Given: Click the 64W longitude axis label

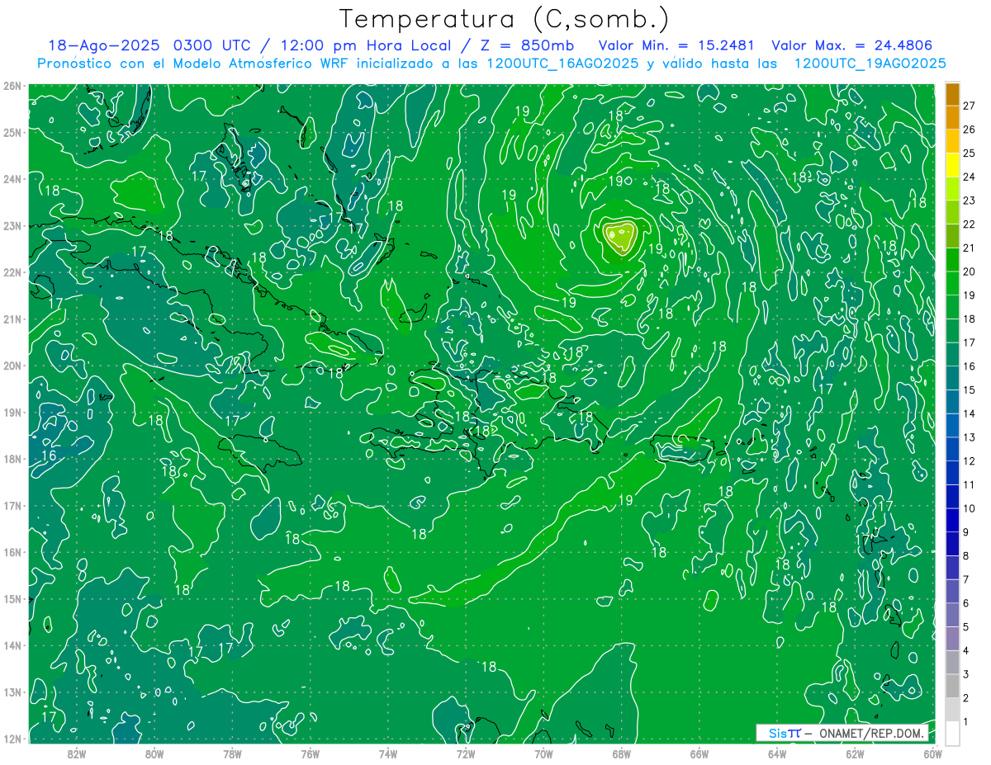Looking at the screenshot, I should [777, 753].
